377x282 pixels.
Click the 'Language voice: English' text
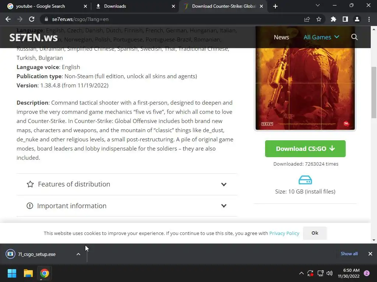point(48,67)
